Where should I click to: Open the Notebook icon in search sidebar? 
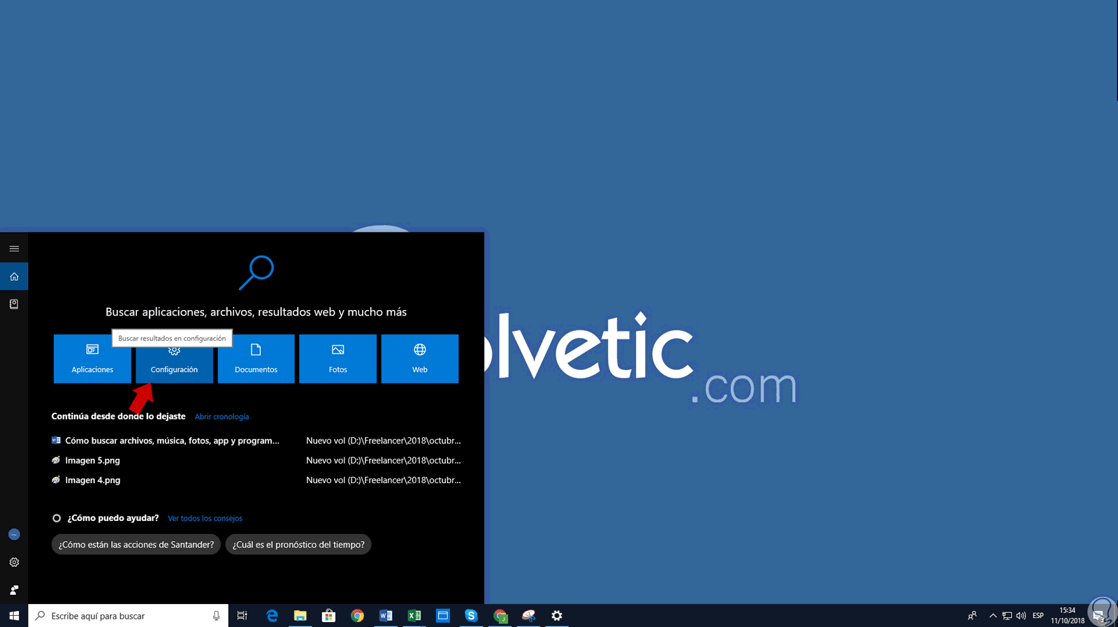pyautogui.click(x=14, y=304)
